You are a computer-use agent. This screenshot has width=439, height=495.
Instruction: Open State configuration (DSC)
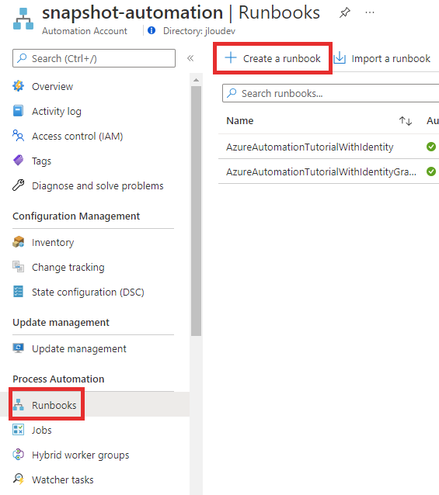point(88,292)
